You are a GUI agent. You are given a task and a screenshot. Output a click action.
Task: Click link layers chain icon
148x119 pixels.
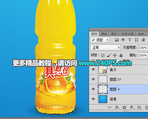[x=109, y=107]
